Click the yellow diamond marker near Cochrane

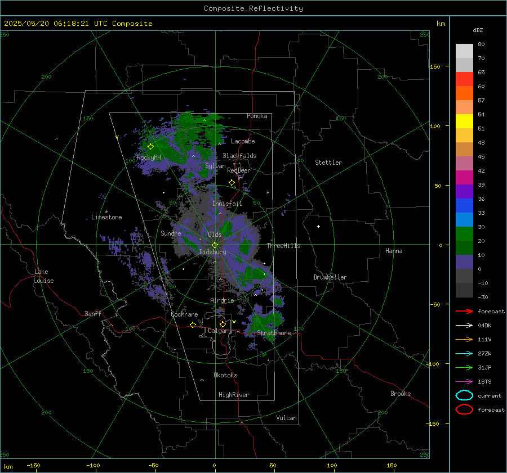pos(193,325)
